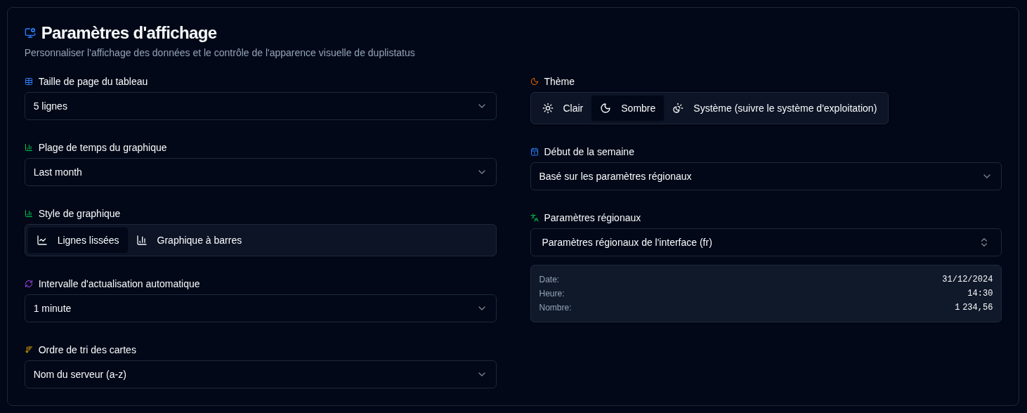Click the moon icon in Sombre option
1027x413 pixels.
(606, 108)
